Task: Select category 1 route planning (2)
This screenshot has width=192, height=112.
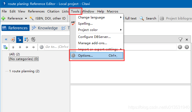Action: pos(24,71)
